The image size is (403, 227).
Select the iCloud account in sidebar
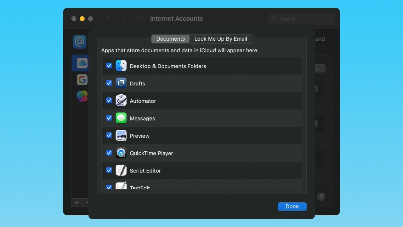pyautogui.click(x=82, y=63)
